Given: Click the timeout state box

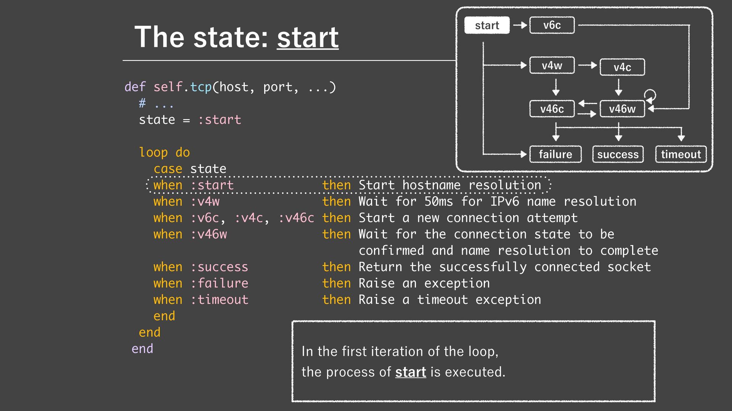Looking at the screenshot, I should 681,154.
